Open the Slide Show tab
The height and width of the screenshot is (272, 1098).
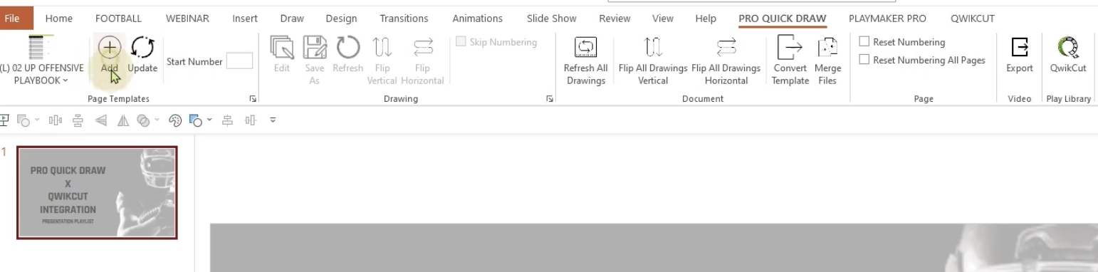point(551,19)
